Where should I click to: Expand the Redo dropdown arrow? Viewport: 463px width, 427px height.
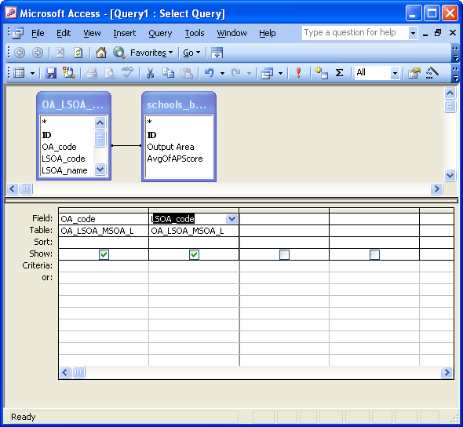tap(249, 73)
